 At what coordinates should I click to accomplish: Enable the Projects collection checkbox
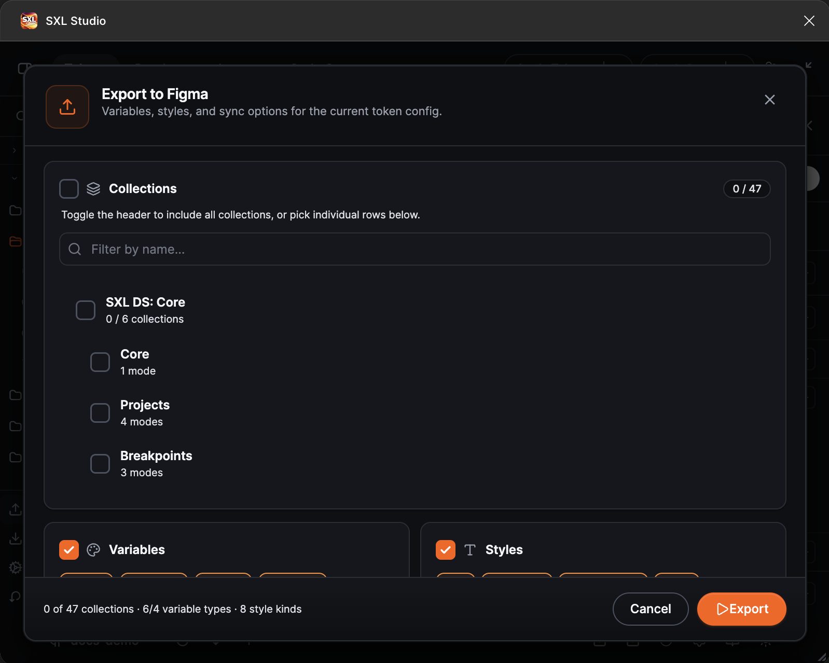click(x=100, y=413)
